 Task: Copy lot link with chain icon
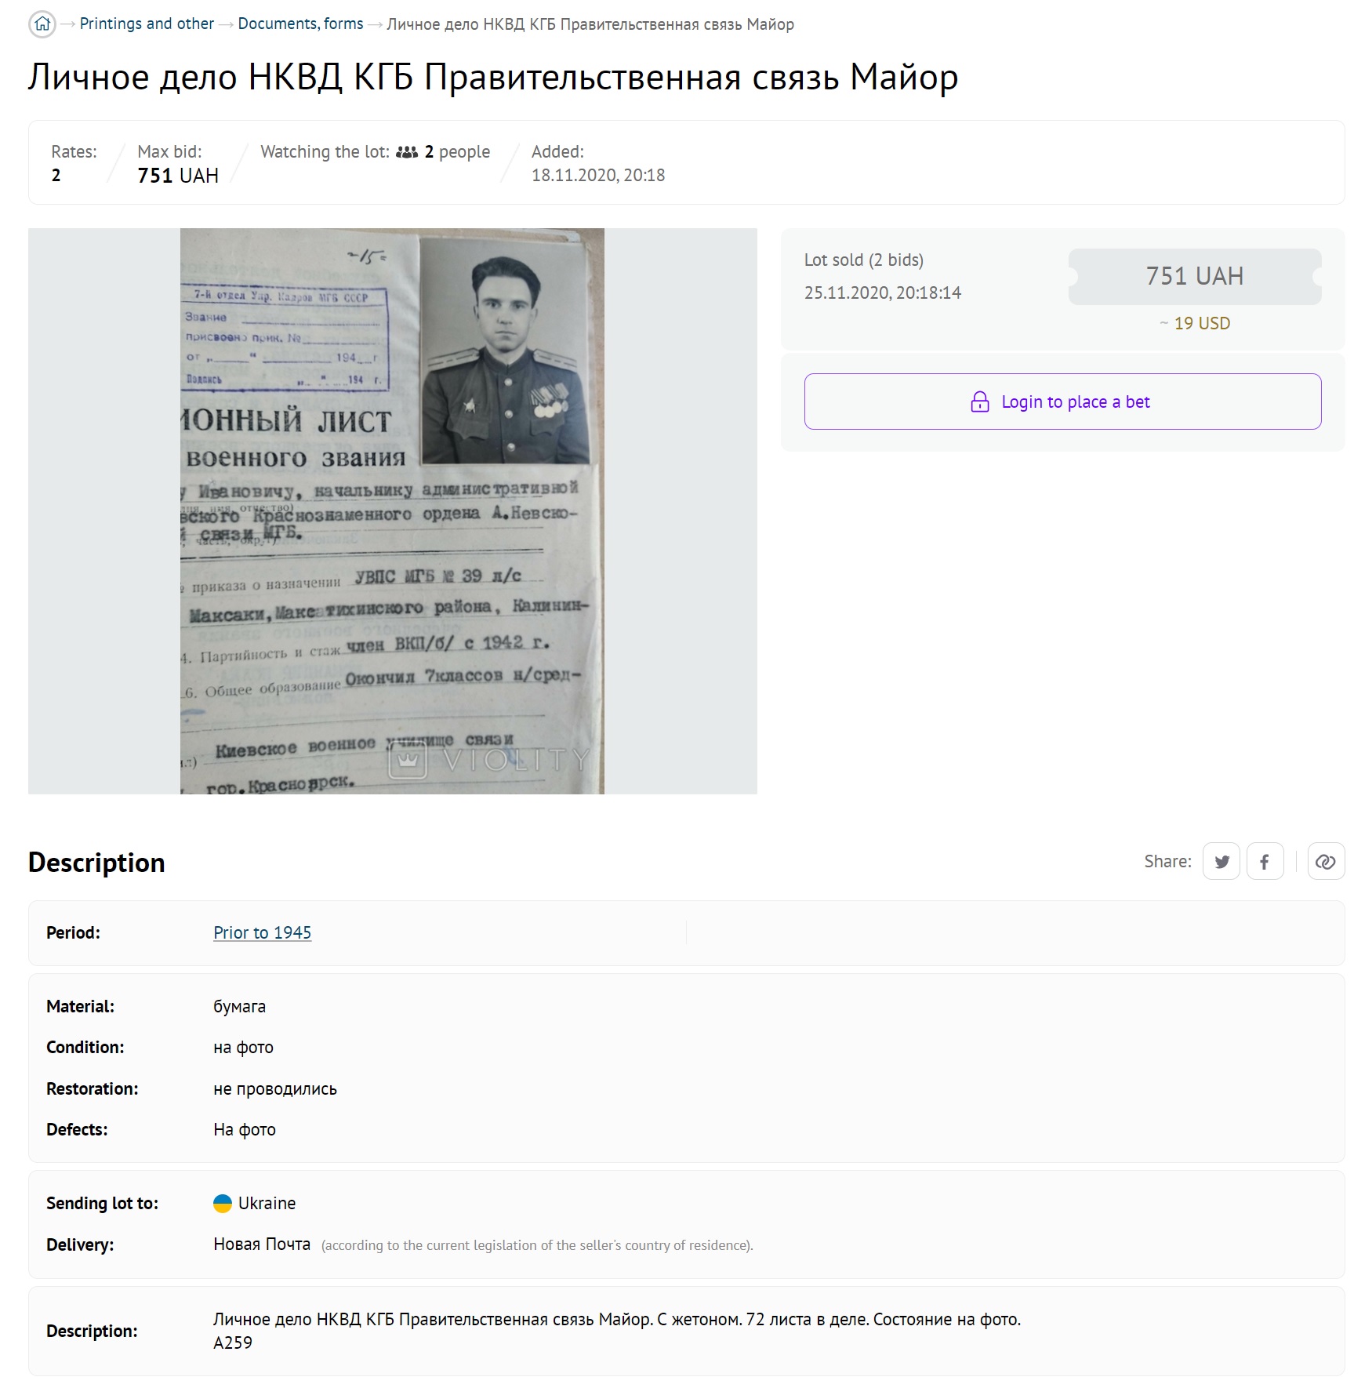pyautogui.click(x=1326, y=862)
